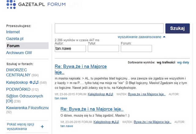
Task: Collapse advanced search with the triangle arrow
Action: (164, 37)
